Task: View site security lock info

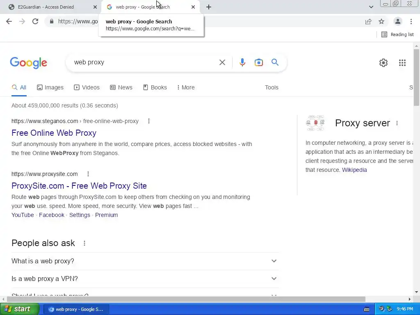Action: click(x=51, y=21)
